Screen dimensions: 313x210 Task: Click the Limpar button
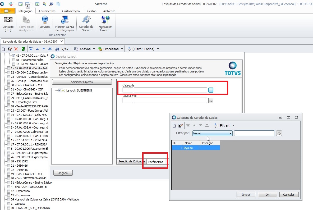coord(246,195)
